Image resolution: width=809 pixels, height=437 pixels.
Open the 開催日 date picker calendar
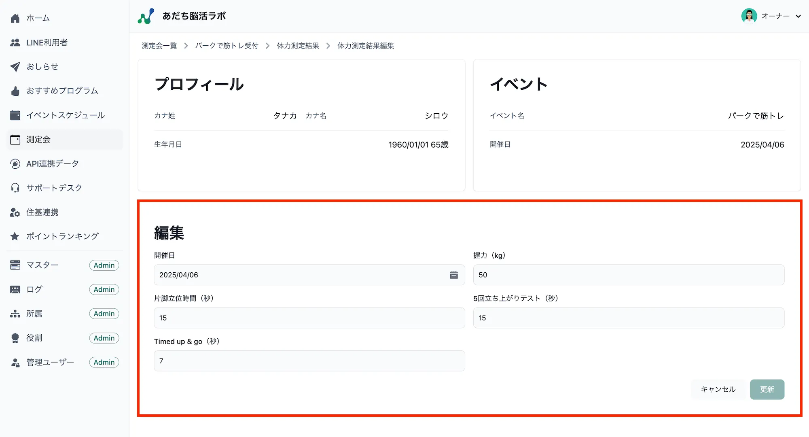(x=454, y=275)
